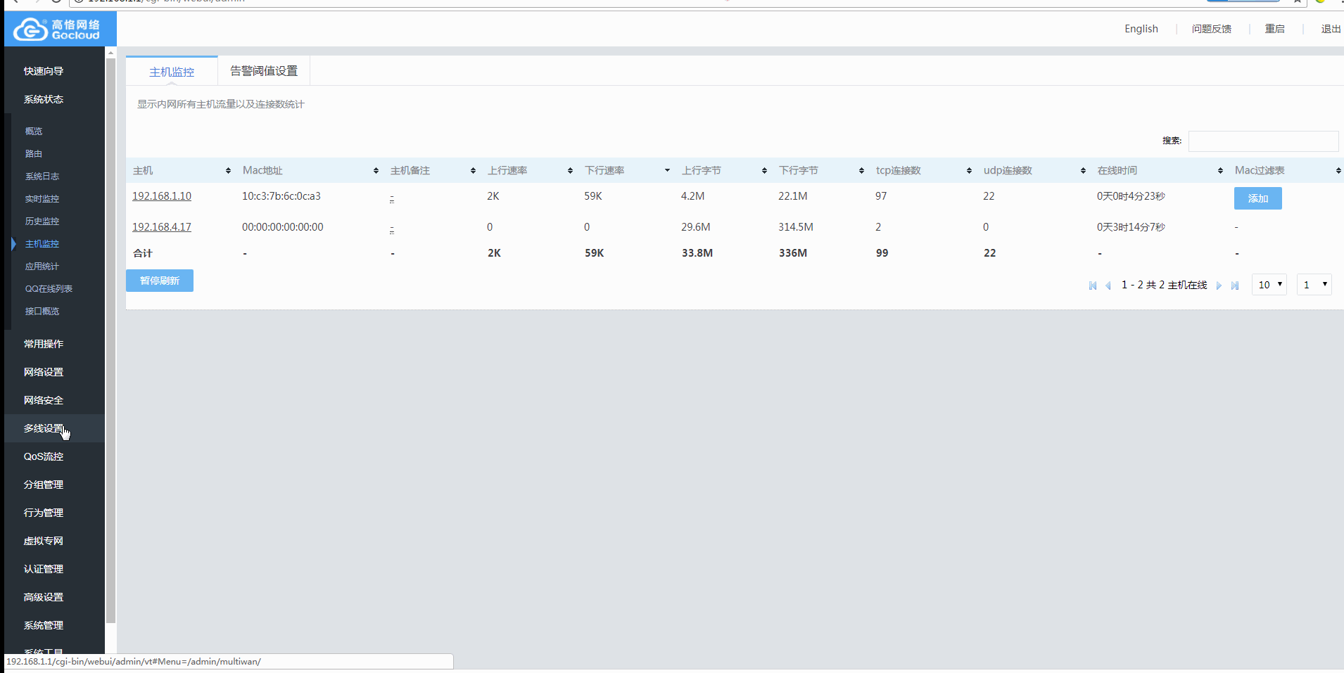Viewport: 1344px width, 673px height.
Task: Click the sidebar vertical scrollbar
Action: (x=110, y=341)
